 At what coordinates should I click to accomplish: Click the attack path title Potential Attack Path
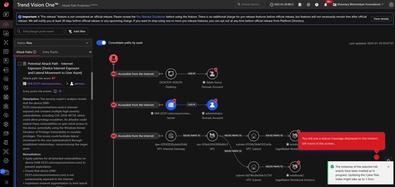click(x=55, y=68)
